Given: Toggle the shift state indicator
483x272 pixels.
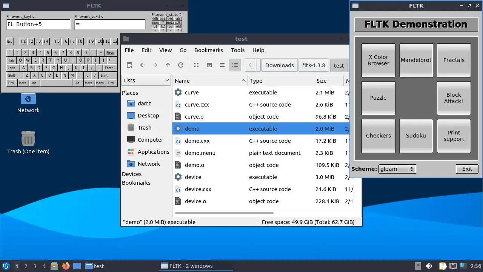Looking at the screenshot, I should [155, 19].
